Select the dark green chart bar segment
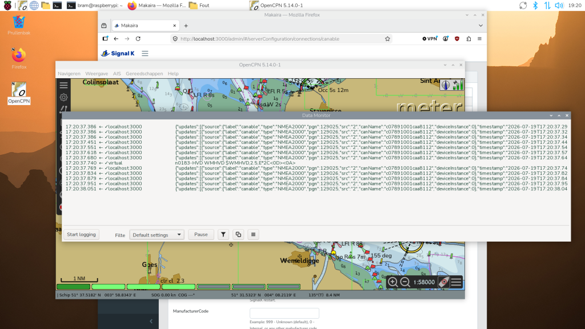Image resolution: width=585 pixels, height=329 pixels. (x=74, y=287)
